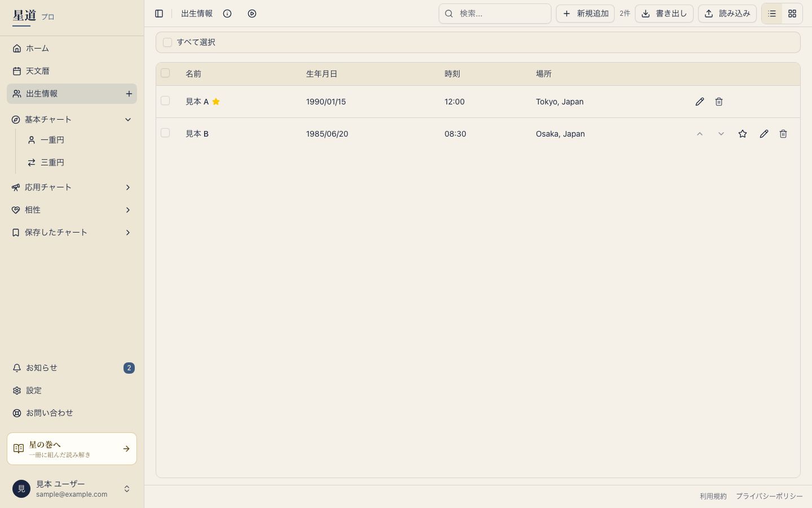Click the play circle icon in header
812x508 pixels.
(x=252, y=14)
